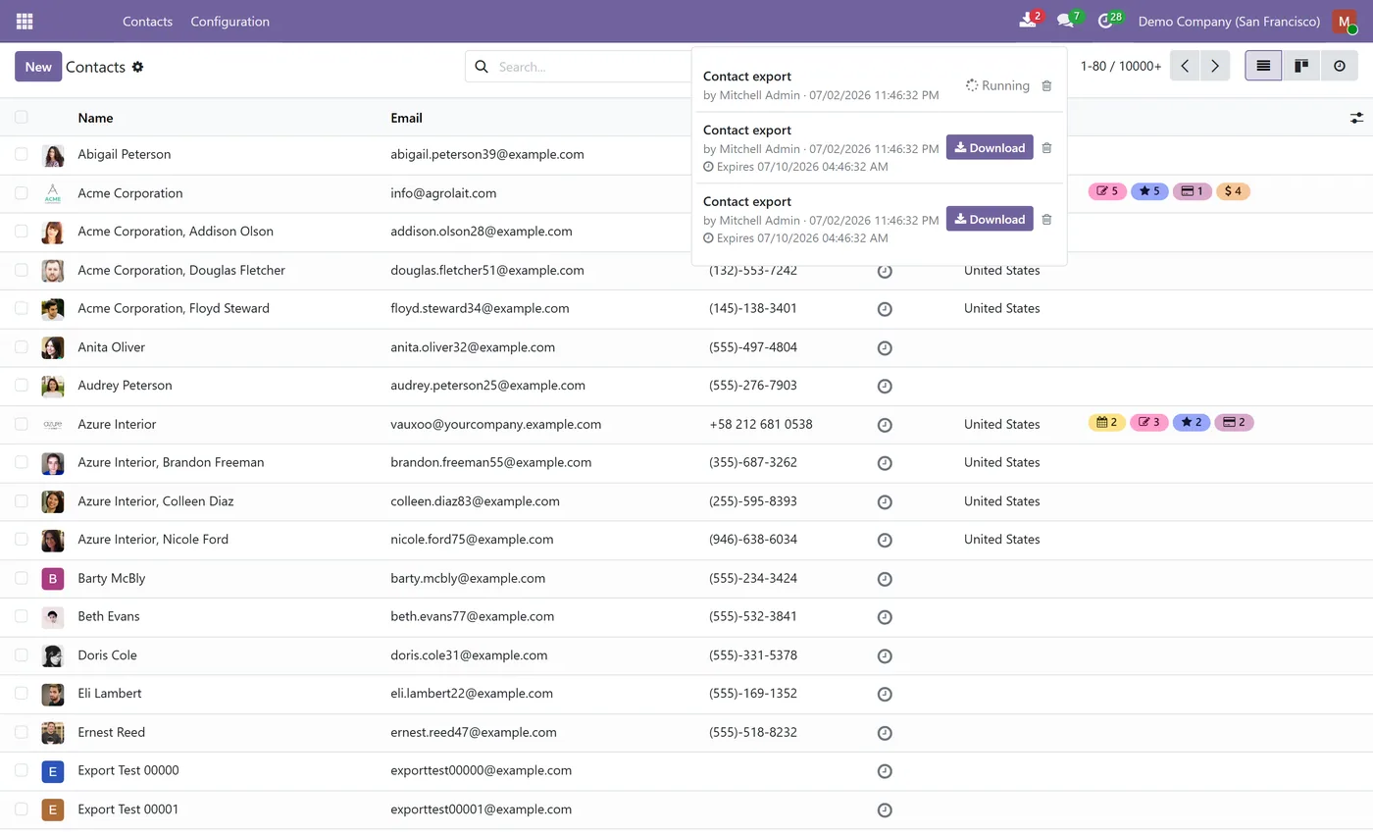The image size is (1373, 835).
Task: Select the Doris Cole row checkbox
Action: [22, 655]
